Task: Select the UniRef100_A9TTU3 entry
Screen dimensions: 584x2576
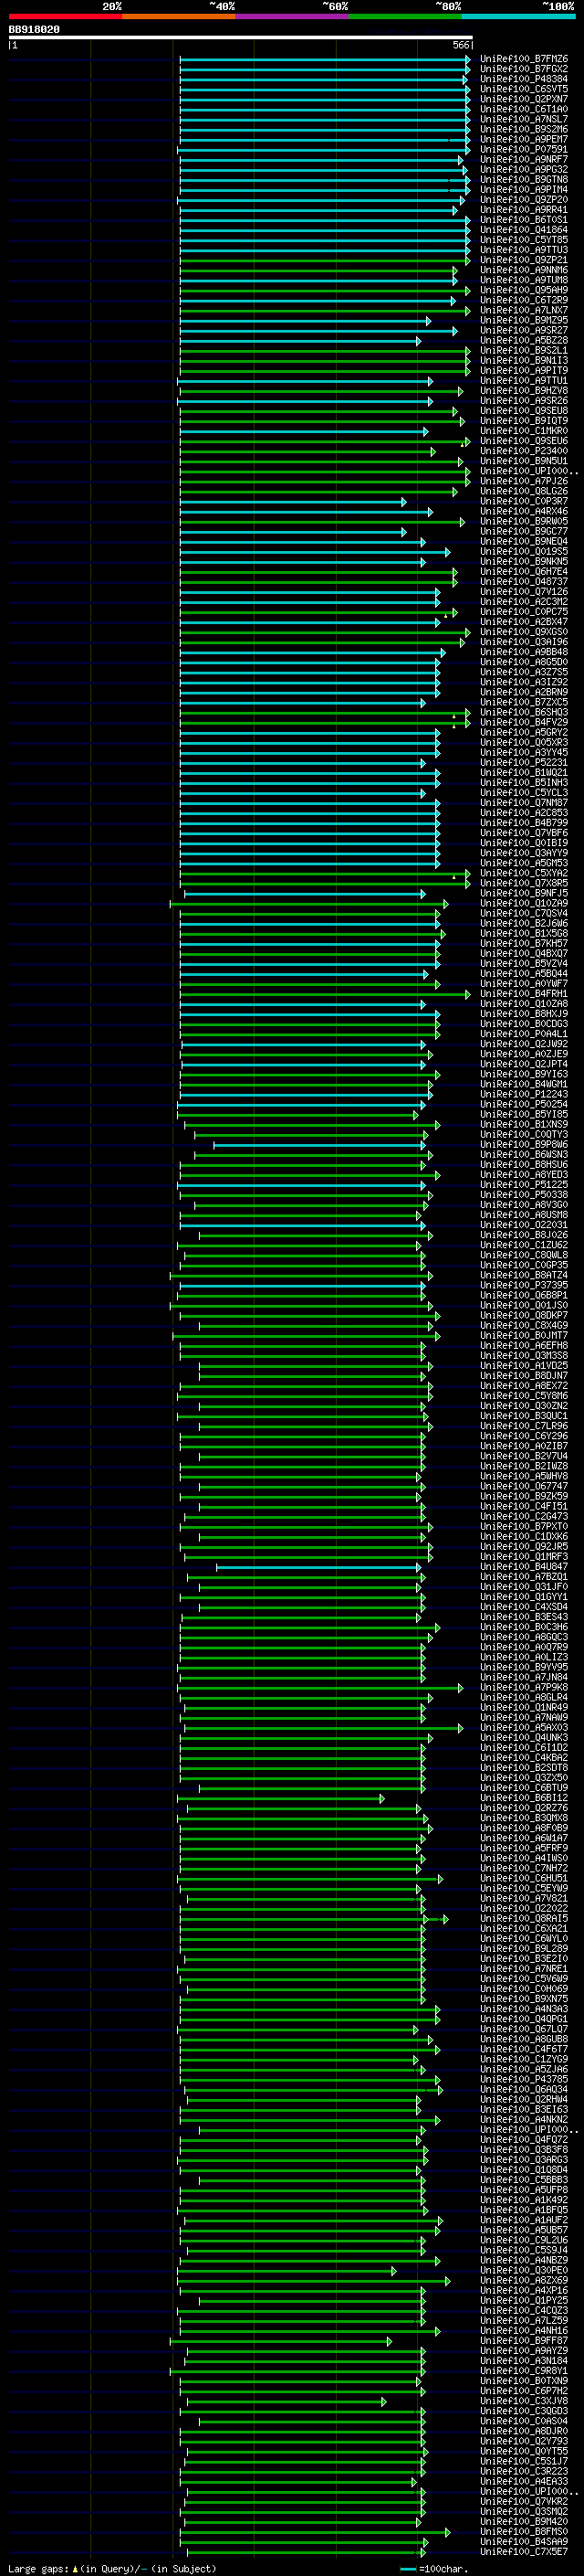Action: pos(524,250)
